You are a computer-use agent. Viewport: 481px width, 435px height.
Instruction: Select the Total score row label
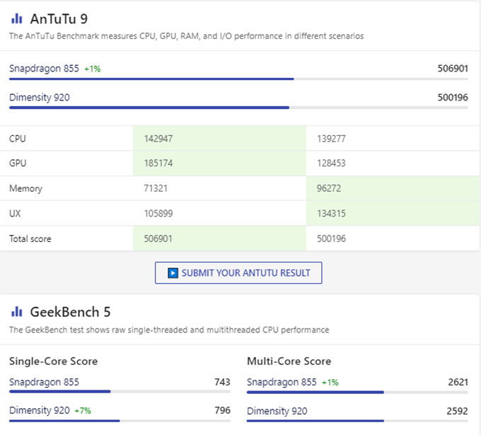(30, 238)
